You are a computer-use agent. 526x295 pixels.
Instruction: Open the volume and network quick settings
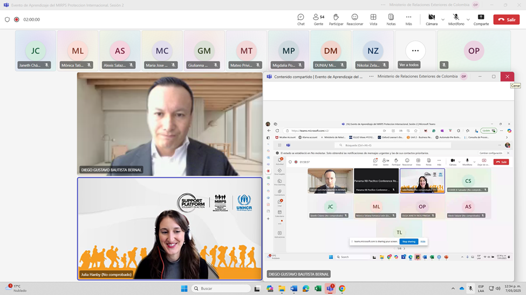click(495, 289)
